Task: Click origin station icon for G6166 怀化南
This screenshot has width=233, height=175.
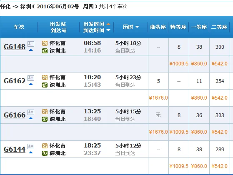Action: [45, 112]
